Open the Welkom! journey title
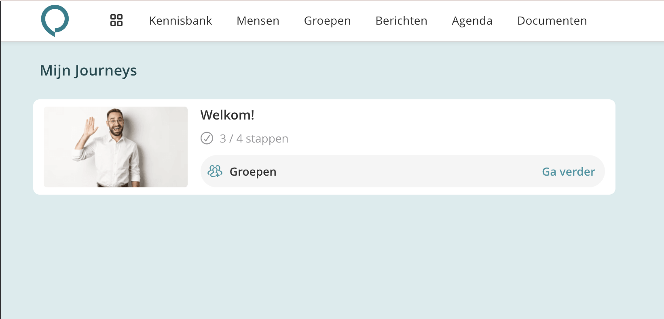 click(227, 115)
